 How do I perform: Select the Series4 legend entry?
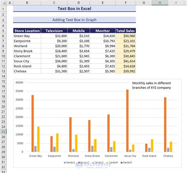[112, 163]
